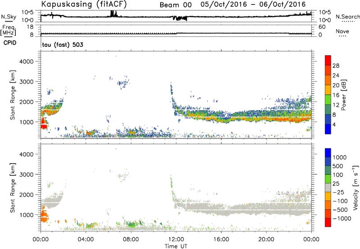360x249 pixels.
Task: Click the 'tau (fast) 503' CPID text
Action: [63, 44]
